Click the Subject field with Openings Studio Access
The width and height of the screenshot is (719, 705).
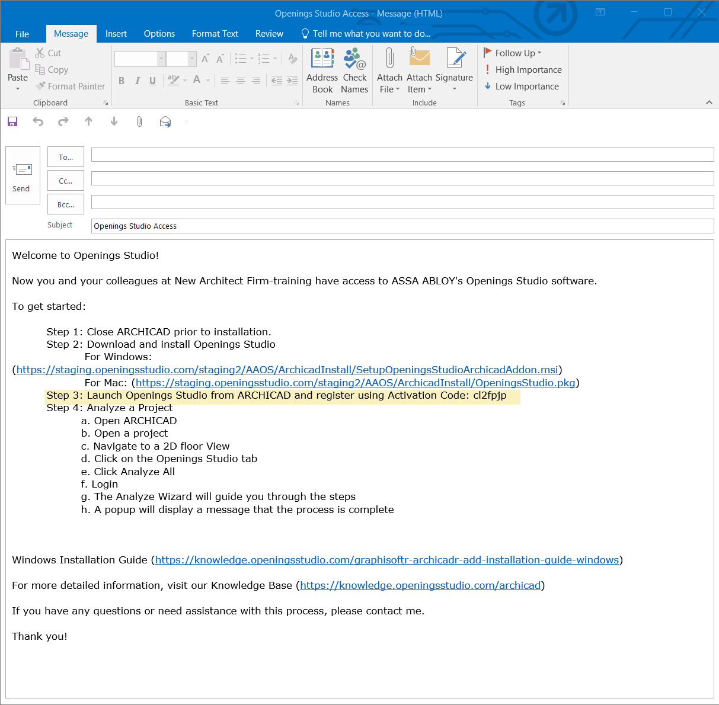click(402, 226)
